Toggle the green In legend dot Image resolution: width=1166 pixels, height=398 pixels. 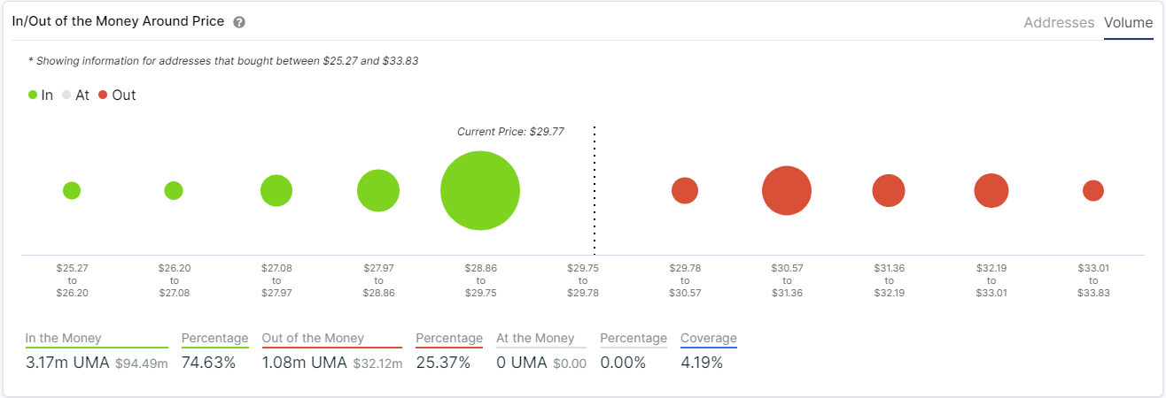click(x=33, y=95)
